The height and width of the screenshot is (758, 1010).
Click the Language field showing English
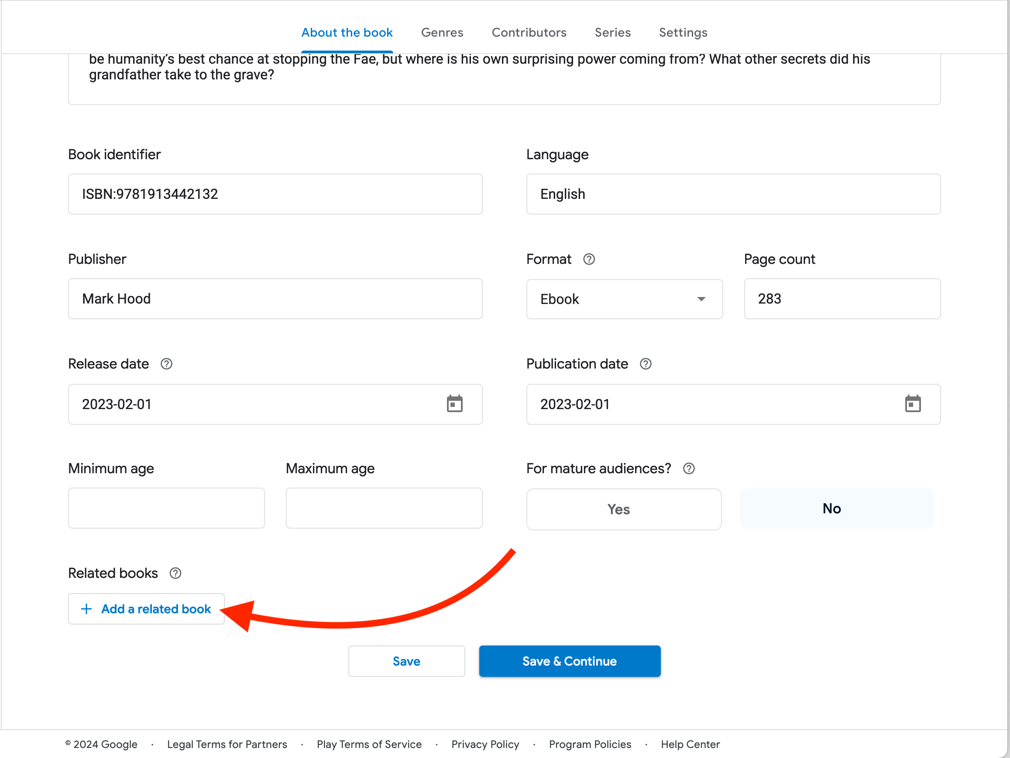click(733, 194)
